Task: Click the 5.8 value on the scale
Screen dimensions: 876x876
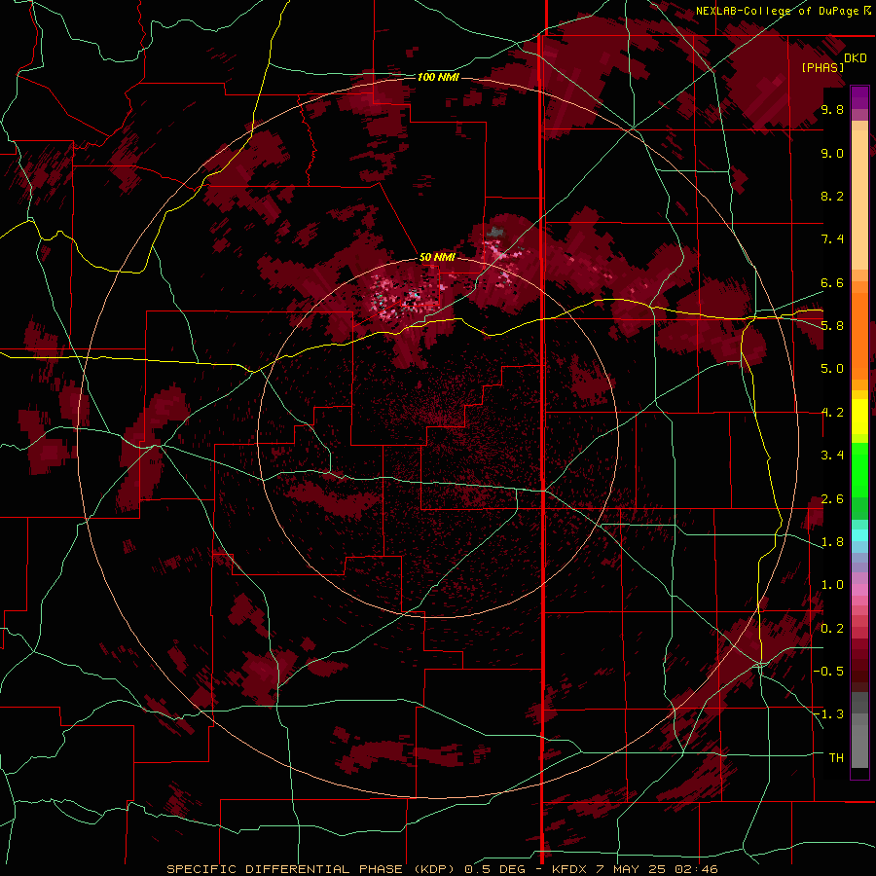Action: pos(832,326)
